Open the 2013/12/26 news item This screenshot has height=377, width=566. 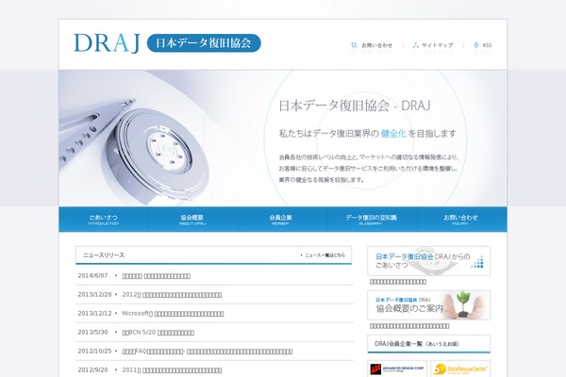(x=172, y=295)
